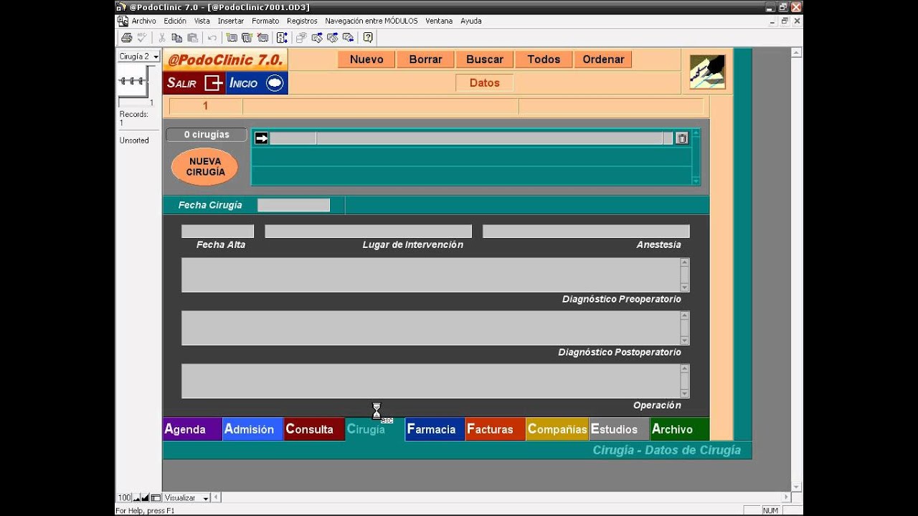918x516 pixels.
Task: Toggle the status area show/hide icon
Action: click(156, 497)
